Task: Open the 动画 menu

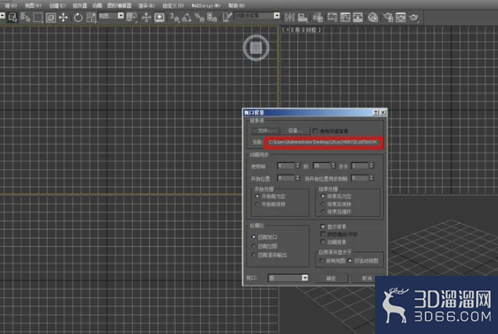Action: pyautogui.click(x=97, y=6)
